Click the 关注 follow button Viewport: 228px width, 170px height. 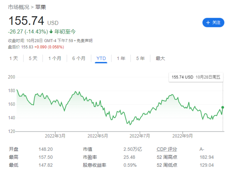tap(213, 22)
